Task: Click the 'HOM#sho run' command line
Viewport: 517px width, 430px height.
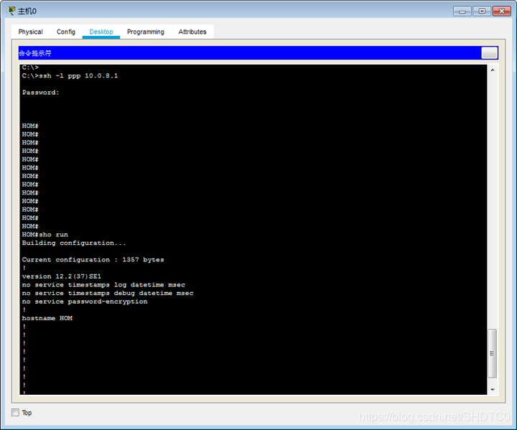Action: (45, 235)
